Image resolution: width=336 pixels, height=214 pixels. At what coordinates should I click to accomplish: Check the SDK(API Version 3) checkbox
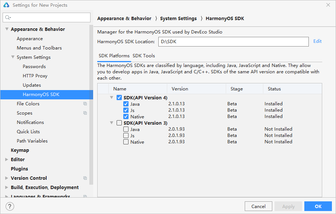click(119, 123)
